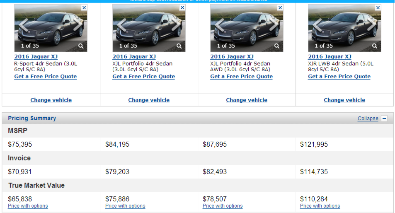
Task: Show previous photo of second XJL Portfolio
Action: pos(121,25)
